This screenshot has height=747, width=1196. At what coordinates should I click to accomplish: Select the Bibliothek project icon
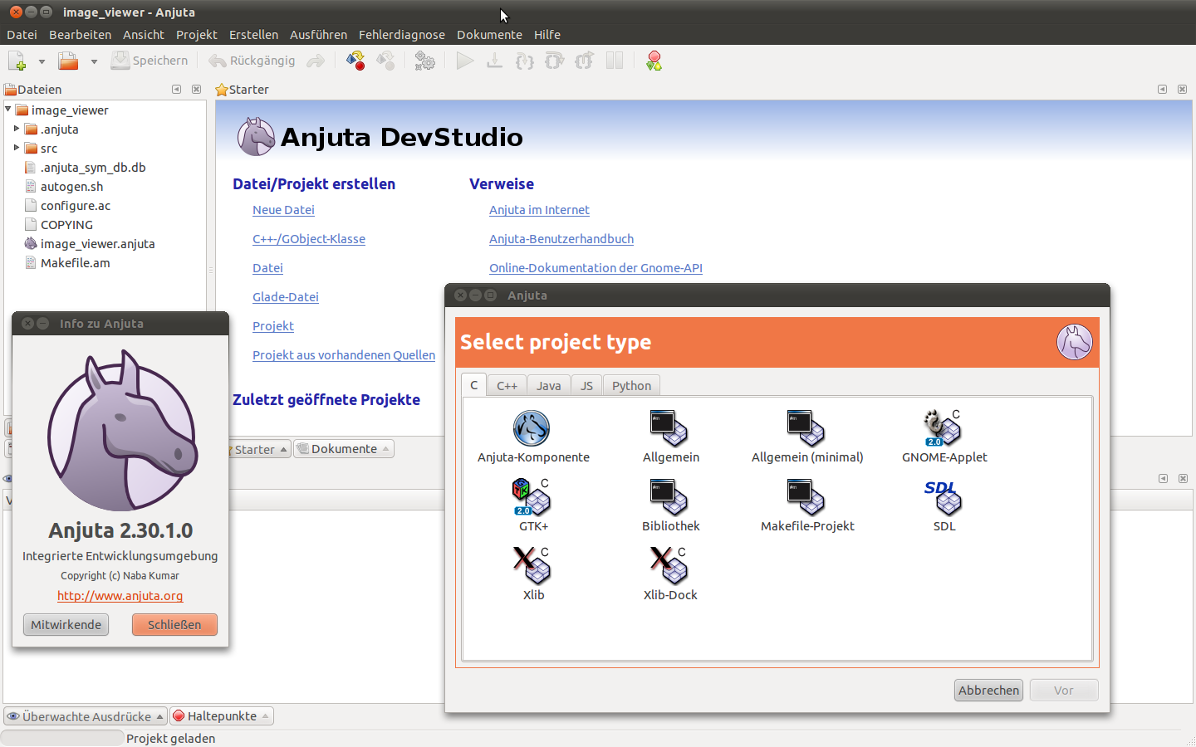[x=669, y=498]
